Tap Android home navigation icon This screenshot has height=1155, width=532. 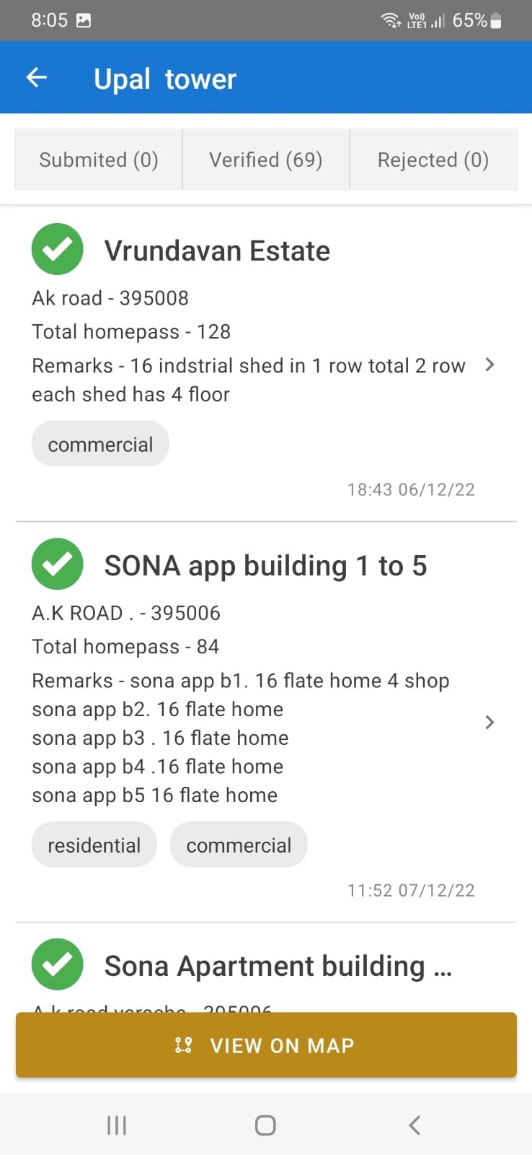[x=265, y=1125]
